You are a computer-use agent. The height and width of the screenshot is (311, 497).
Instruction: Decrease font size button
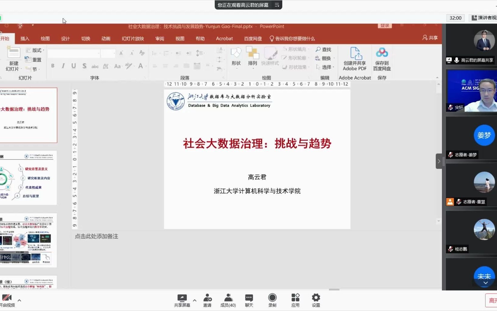click(x=132, y=53)
